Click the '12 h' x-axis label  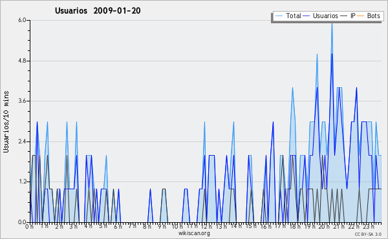click(206, 227)
